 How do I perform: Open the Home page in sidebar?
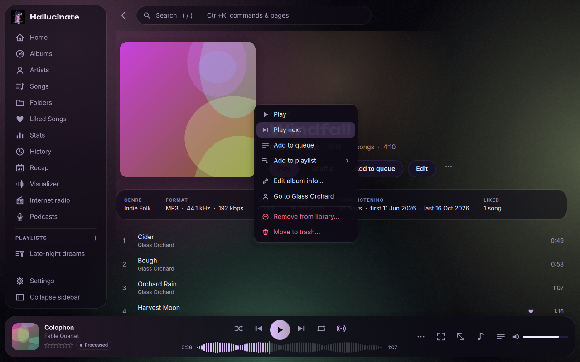point(56,38)
